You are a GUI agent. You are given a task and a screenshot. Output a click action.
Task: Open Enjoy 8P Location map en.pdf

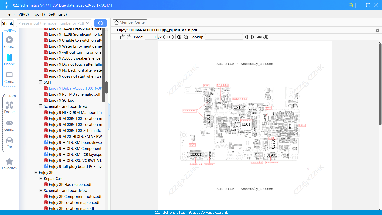[x=74, y=203]
